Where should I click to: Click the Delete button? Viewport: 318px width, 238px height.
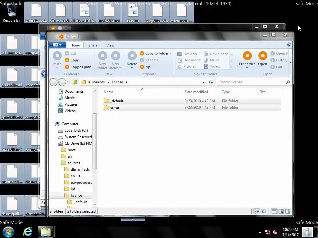point(132,60)
